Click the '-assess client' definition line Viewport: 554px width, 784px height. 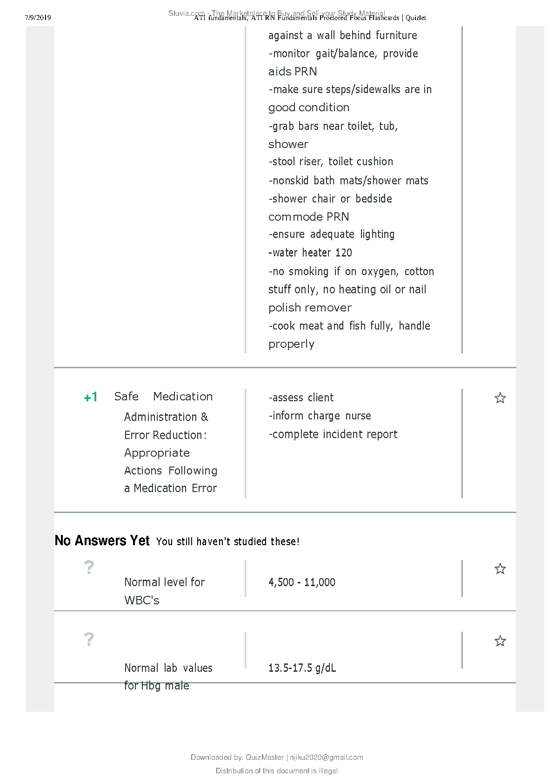(301, 398)
